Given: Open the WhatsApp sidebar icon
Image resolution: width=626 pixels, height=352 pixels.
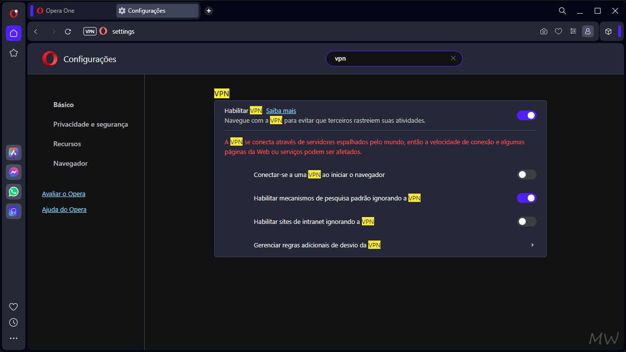Looking at the screenshot, I should (x=14, y=192).
